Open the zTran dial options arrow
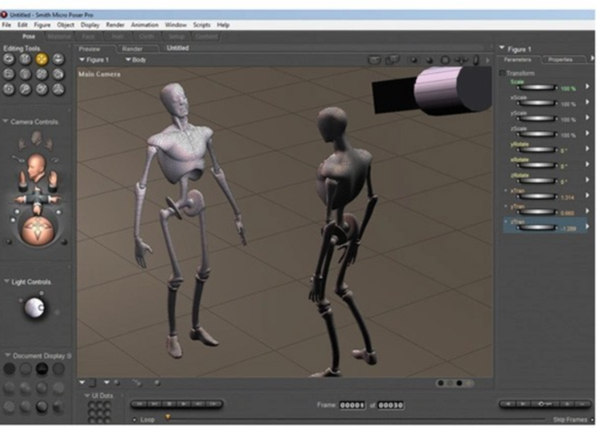This screenshot has height=428, width=602. coord(587,227)
